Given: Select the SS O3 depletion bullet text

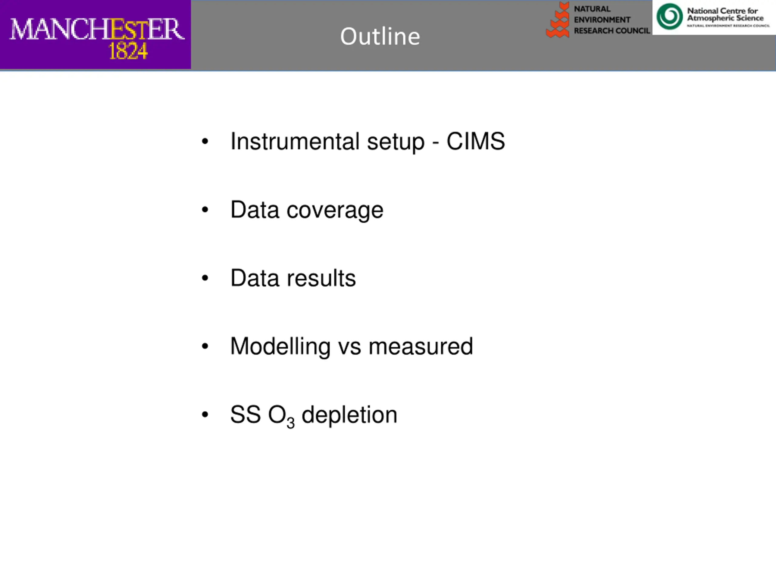Looking at the screenshot, I should (314, 416).
